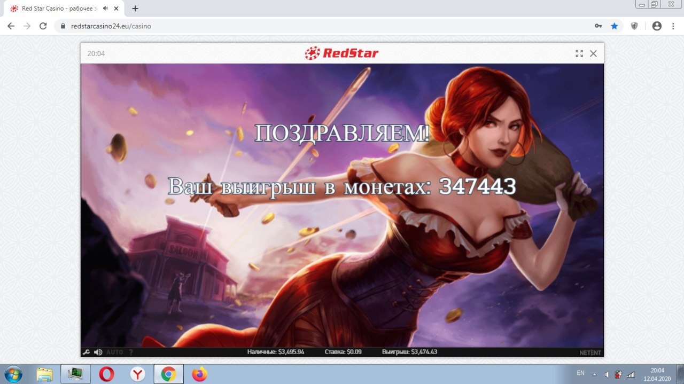The width and height of the screenshot is (684, 384).
Task: Toggle the AUTO play control
Action: pos(114,352)
